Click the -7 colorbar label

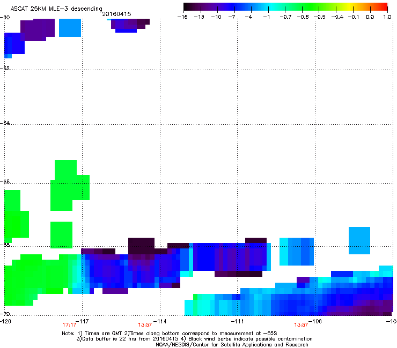[x=231, y=17]
